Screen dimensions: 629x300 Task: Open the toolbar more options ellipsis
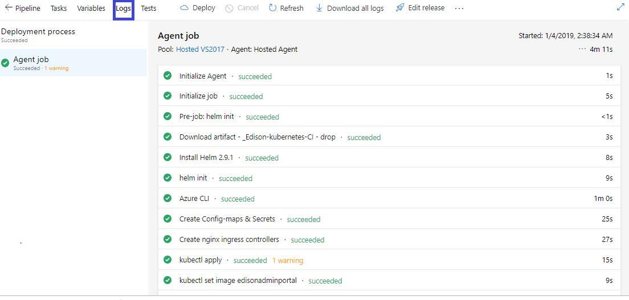tap(459, 9)
